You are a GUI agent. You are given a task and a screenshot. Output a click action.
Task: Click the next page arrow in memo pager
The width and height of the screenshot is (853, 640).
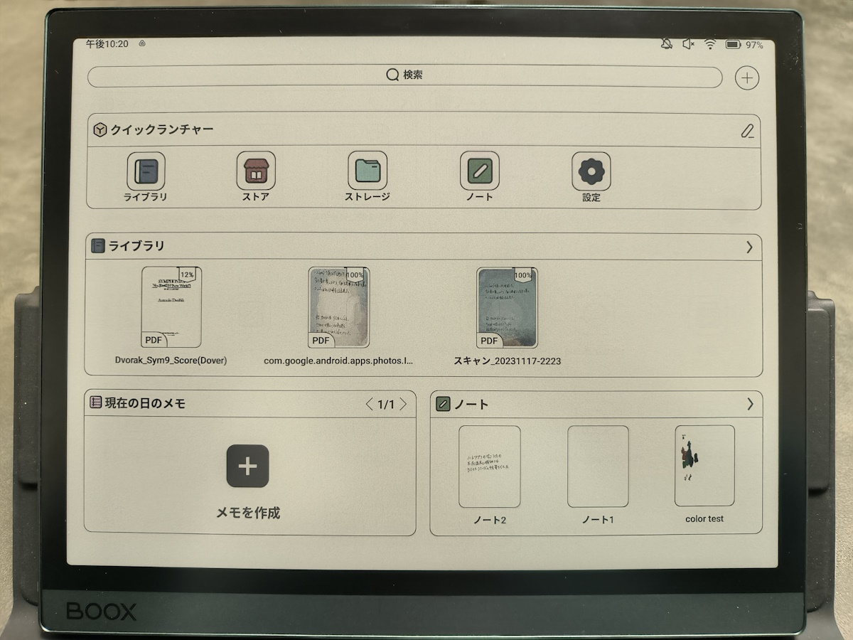coord(403,403)
